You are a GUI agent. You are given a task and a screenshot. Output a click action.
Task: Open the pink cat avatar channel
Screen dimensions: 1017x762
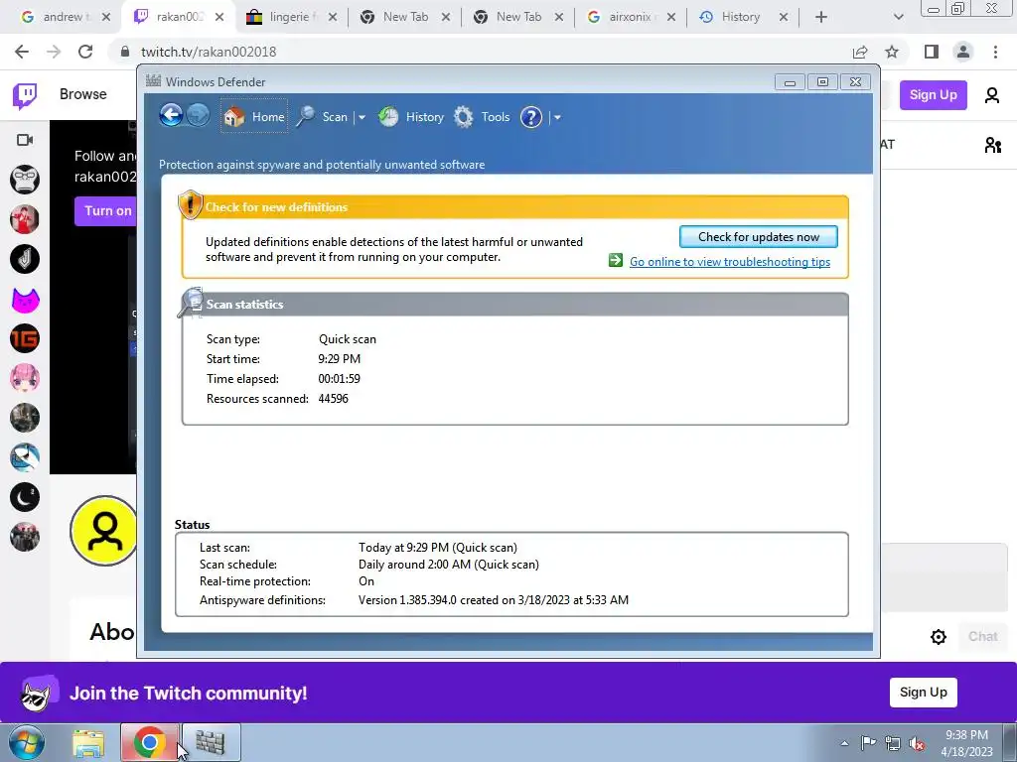tap(25, 300)
